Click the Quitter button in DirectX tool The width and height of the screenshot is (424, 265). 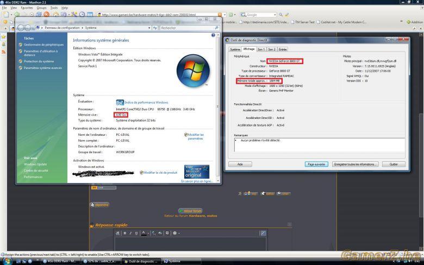[394, 164]
